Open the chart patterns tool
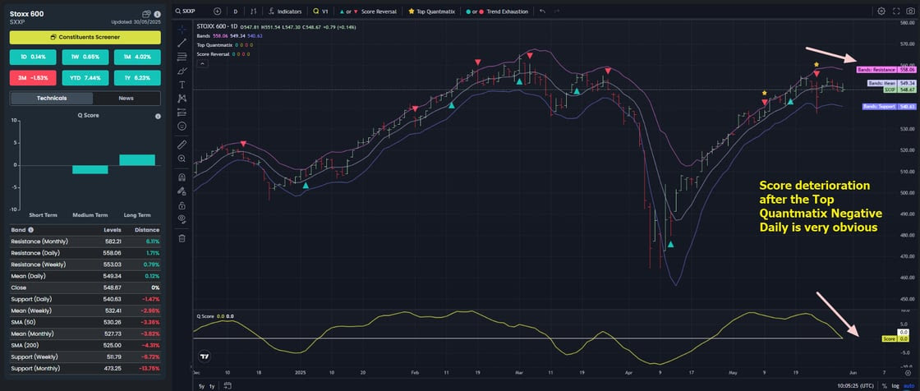Screen dimensions: 920x391 (182, 98)
